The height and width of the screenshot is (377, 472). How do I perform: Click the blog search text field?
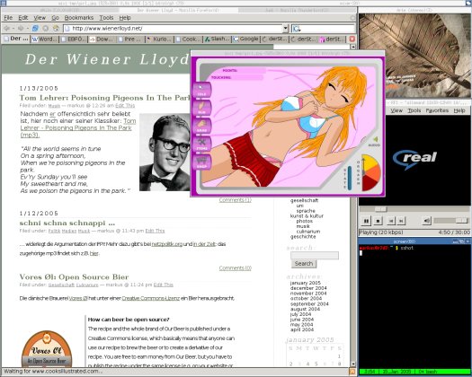(315, 256)
